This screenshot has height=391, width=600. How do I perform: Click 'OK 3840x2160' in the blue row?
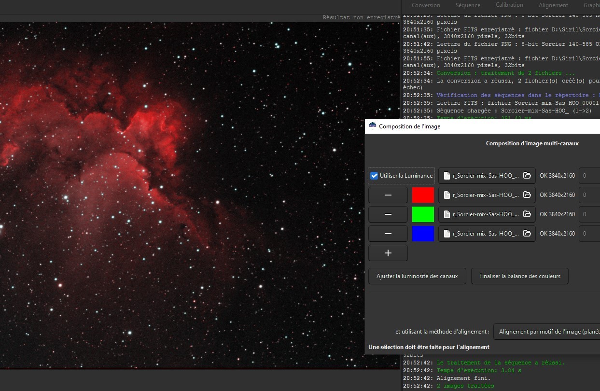point(557,234)
